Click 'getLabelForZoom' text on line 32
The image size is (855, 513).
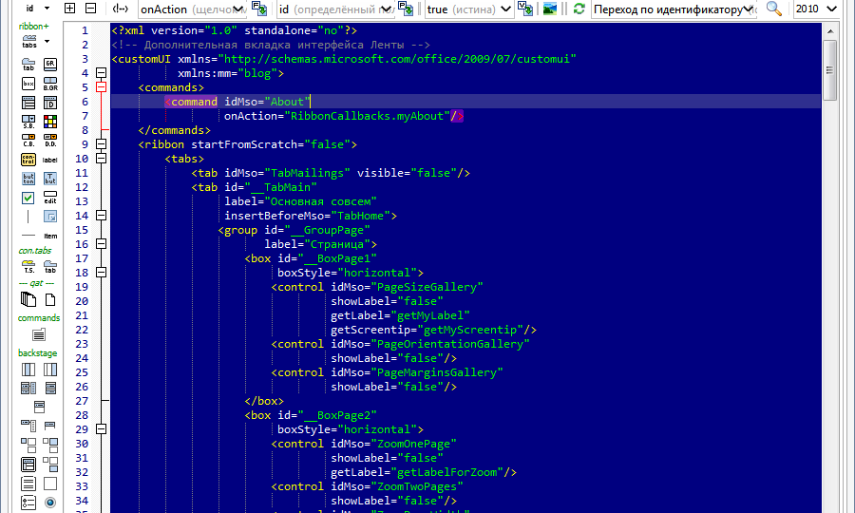[447, 473]
